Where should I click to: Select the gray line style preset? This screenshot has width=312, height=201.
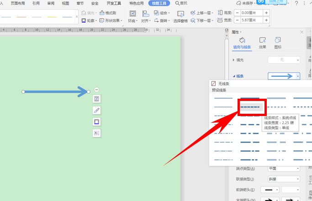(37, 17)
